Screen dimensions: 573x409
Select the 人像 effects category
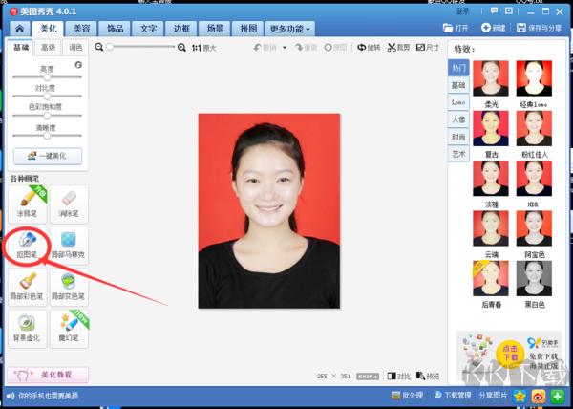458,119
